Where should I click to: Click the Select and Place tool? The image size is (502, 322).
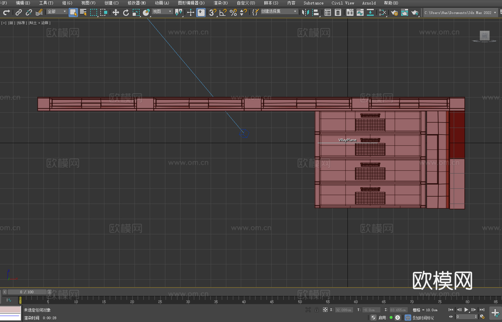tap(146, 12)
